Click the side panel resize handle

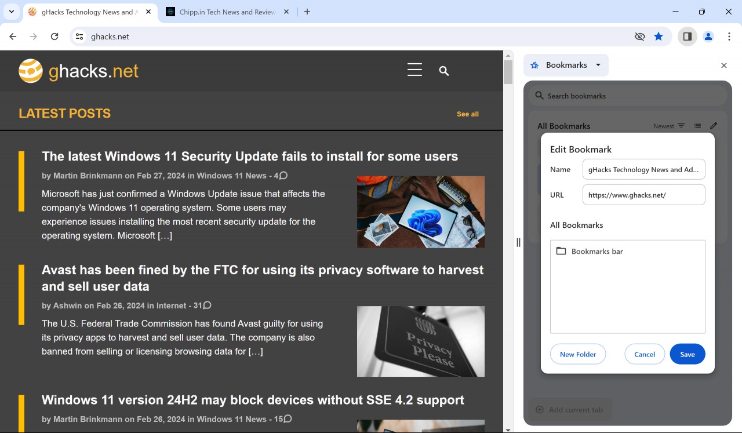pyautogui.click(x=518, y=242)
